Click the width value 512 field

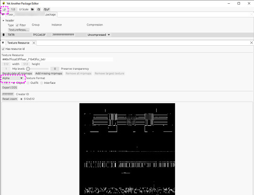[6, 64]
